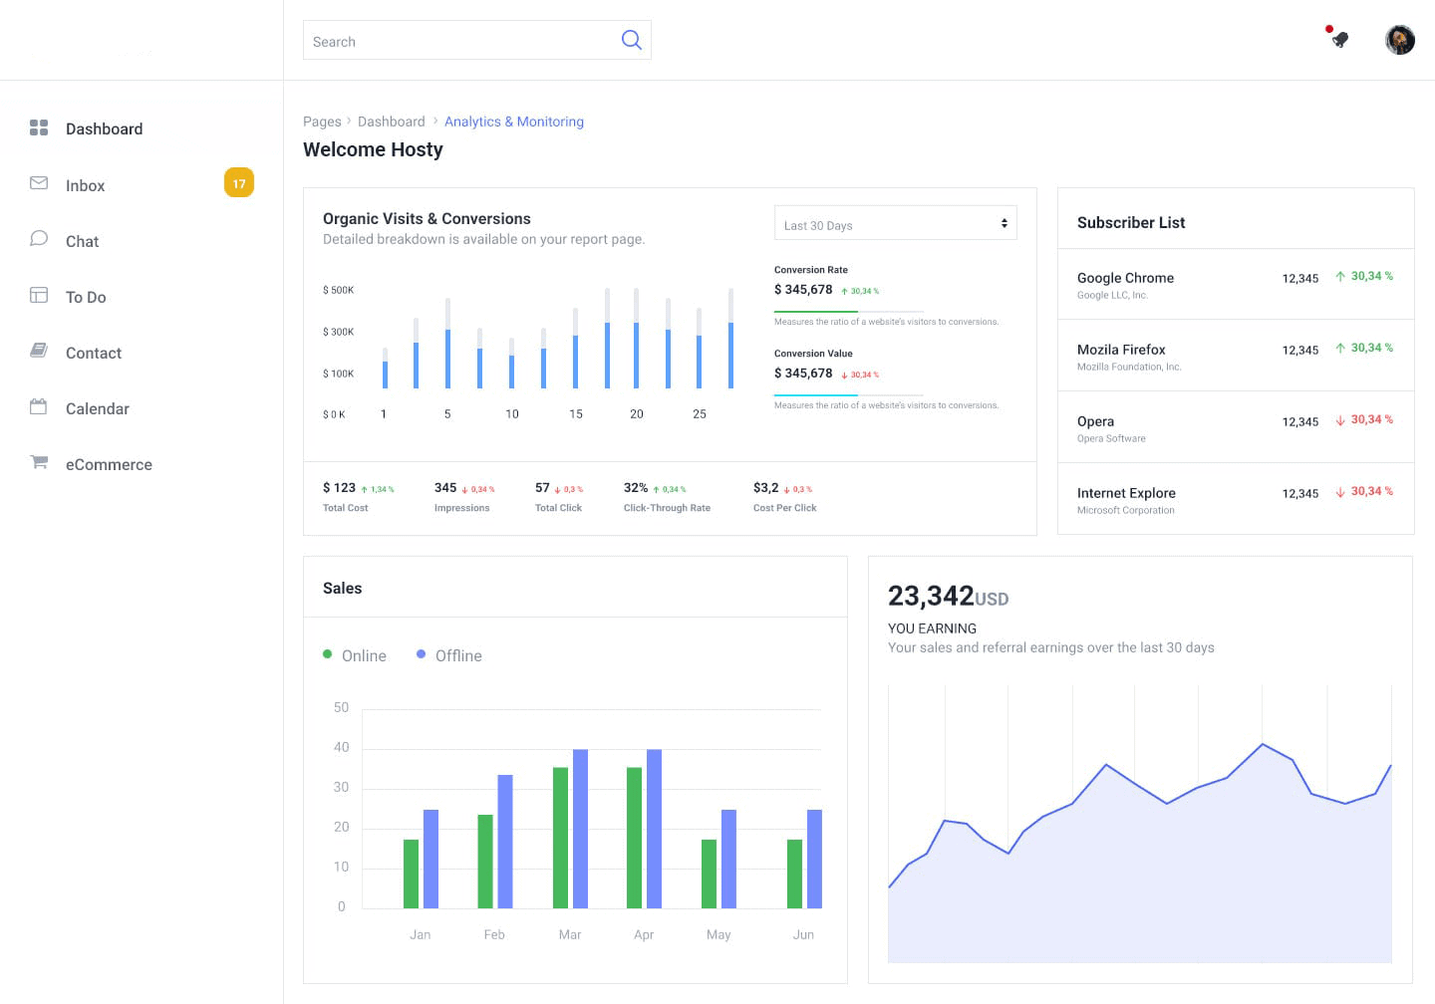The width and height of the screenshot is (1435, 1004).
Task: Click the Inbox envelope icon
Action: (x=38, y=183)
